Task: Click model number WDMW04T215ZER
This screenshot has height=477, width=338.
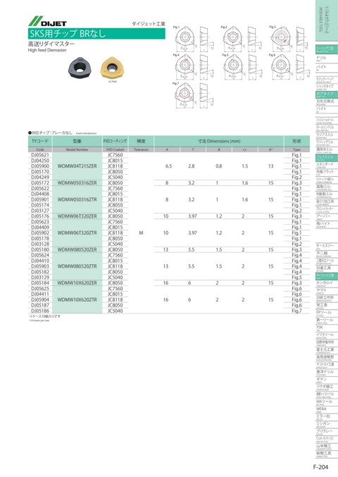Action: tap(77, 166)
